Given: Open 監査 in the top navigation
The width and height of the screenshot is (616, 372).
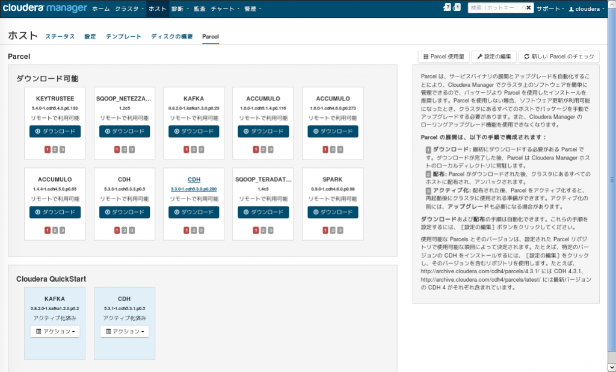Looking at the screenshot, I should 200,8.
